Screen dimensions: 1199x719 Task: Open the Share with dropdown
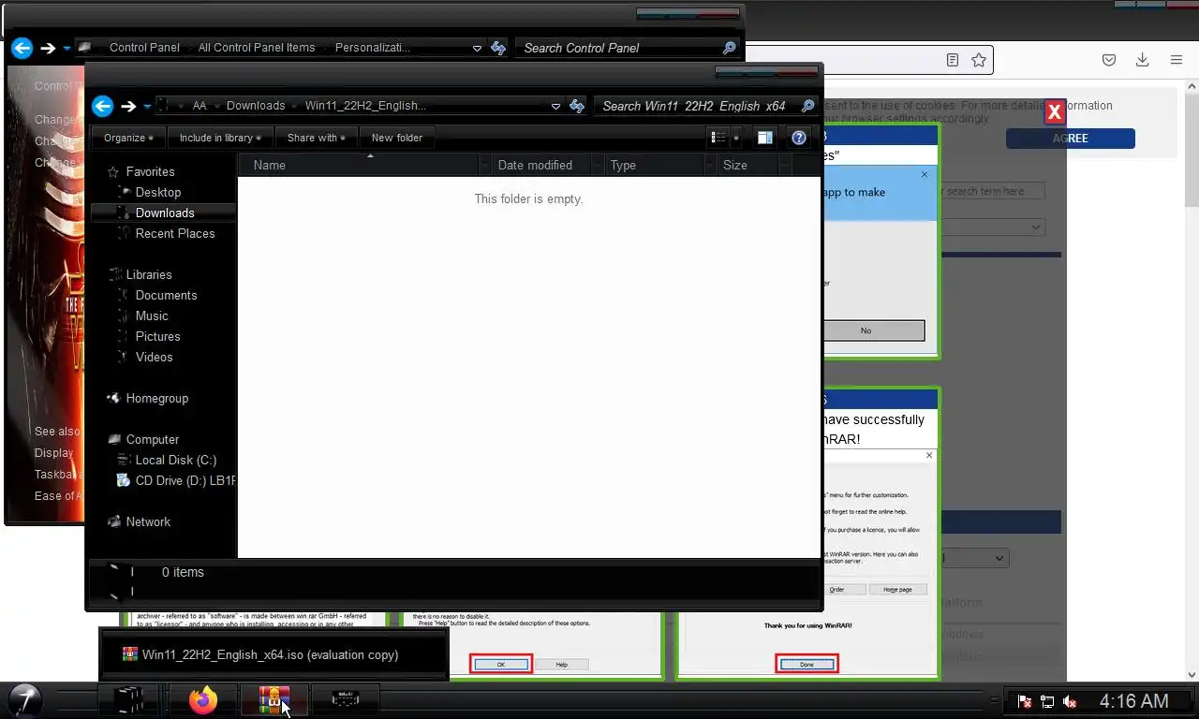[316, 138]
